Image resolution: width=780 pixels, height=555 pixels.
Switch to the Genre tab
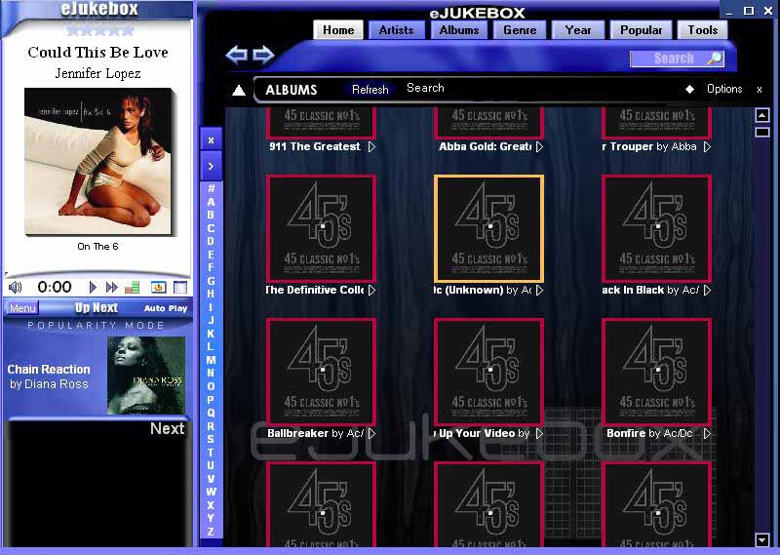pos(520,30)
